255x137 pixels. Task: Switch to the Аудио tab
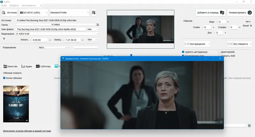point(27,66)
